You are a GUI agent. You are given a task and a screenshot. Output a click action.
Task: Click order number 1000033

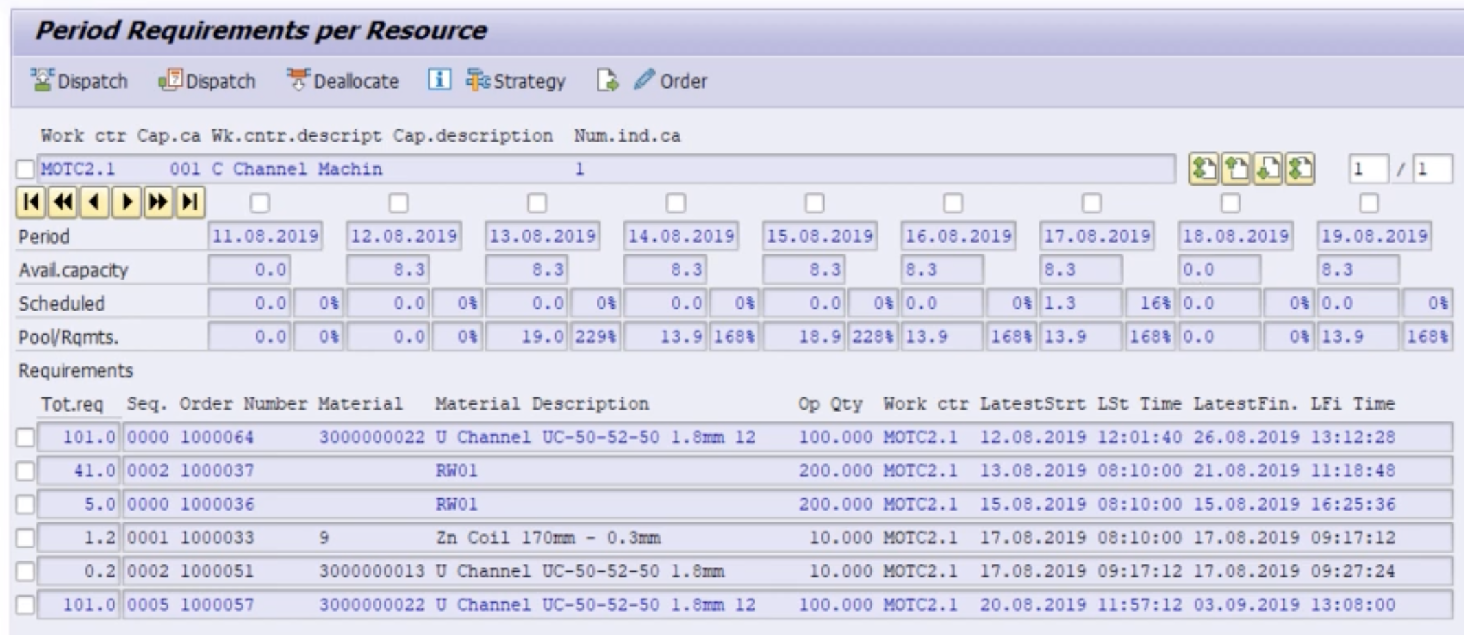tap(217, 537)
